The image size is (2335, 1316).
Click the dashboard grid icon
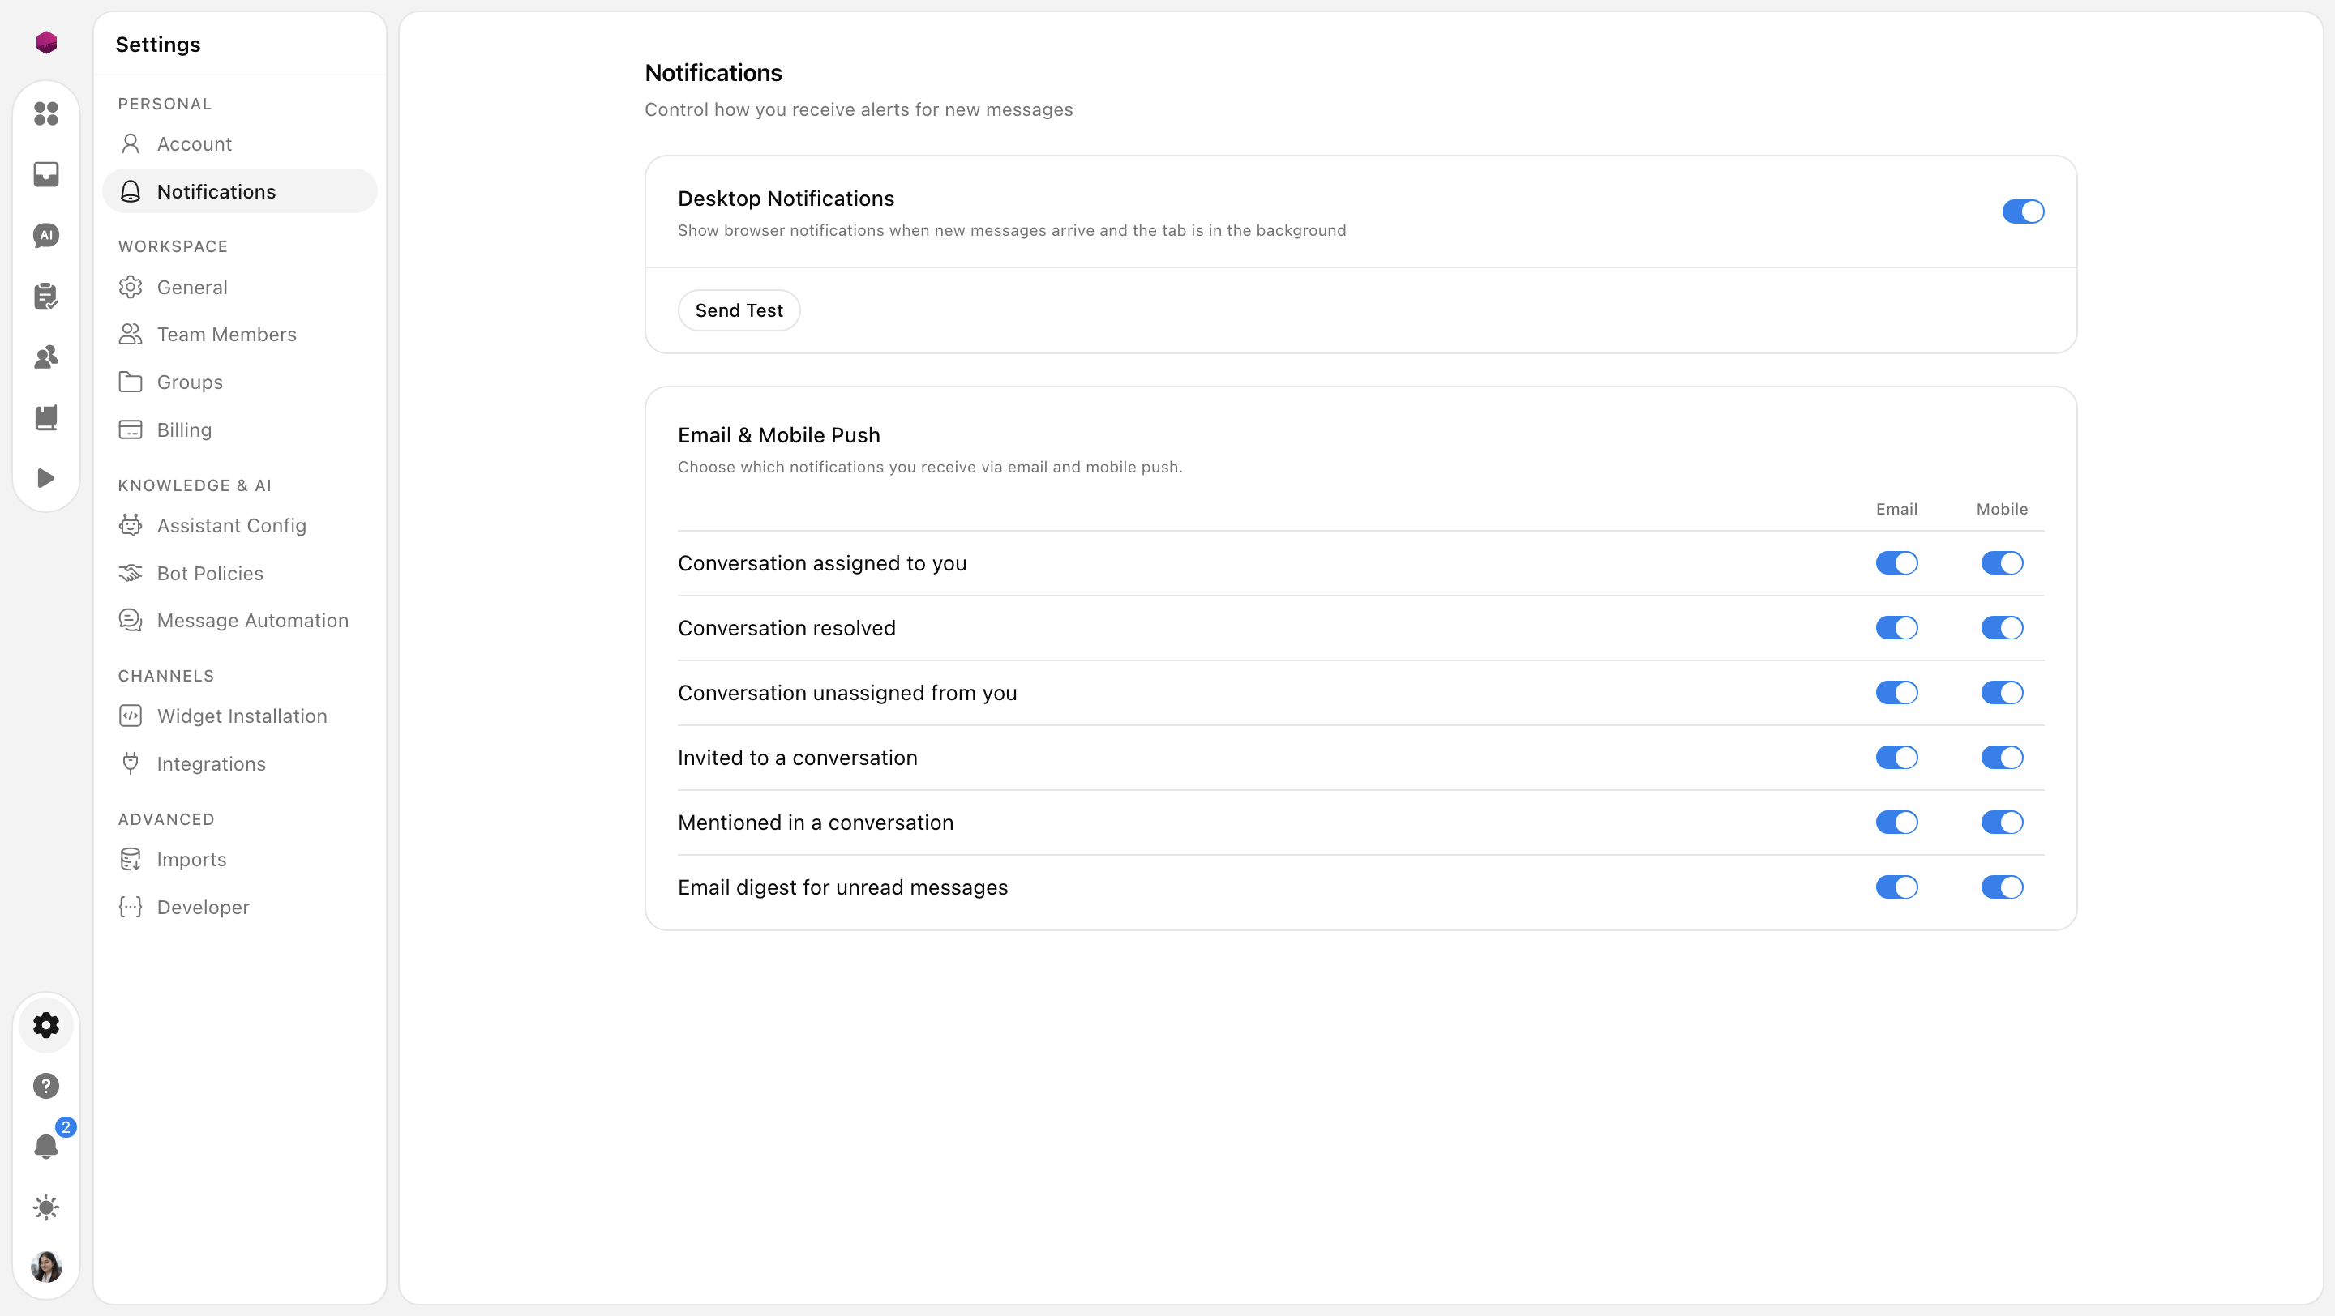pyautogui.click(x=46, y=113)
